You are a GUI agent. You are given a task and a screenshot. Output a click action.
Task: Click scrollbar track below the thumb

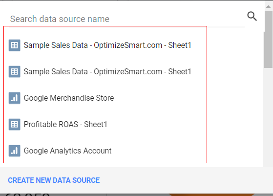click(x=268, y=117)
